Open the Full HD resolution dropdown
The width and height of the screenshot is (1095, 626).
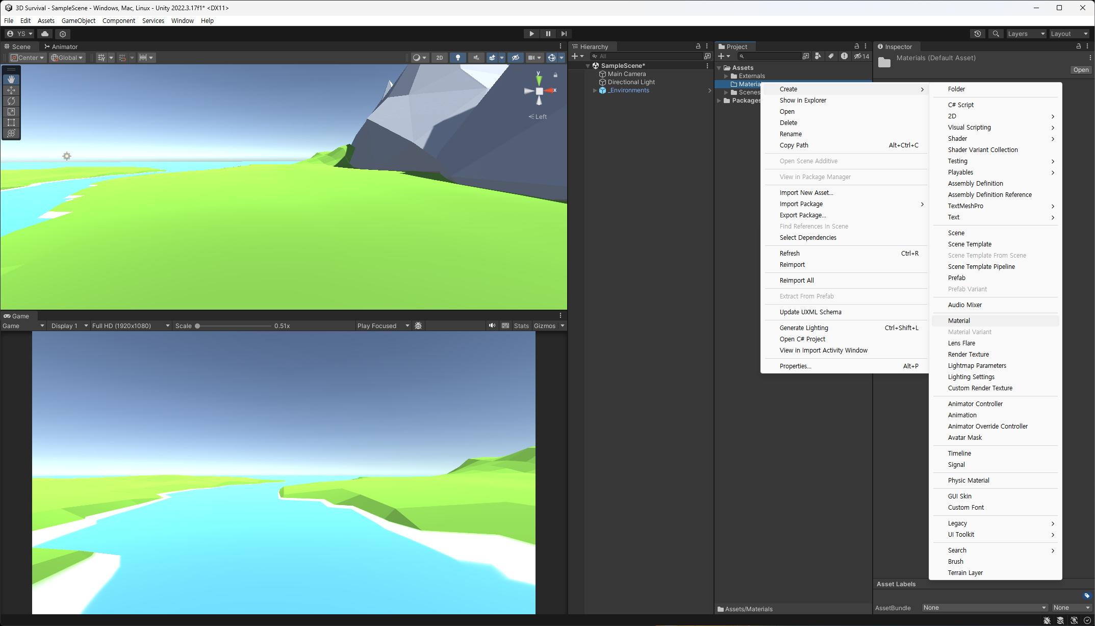131,325
